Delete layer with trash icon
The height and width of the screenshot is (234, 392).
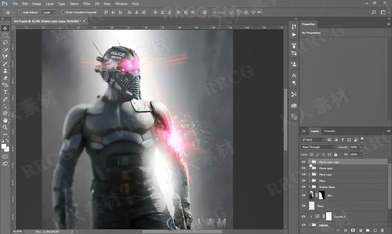[382, 230]
